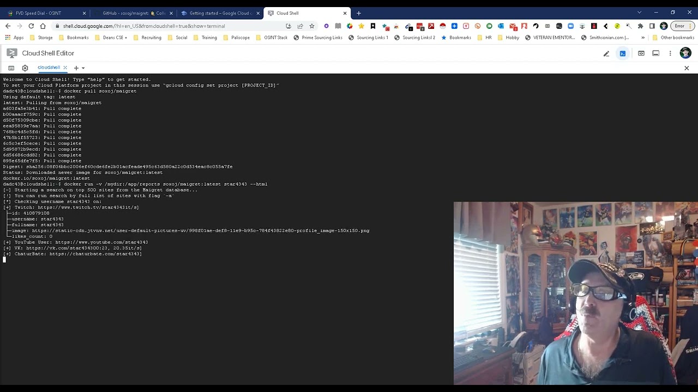This screenshot has width=698, height=392.
Task: Click the Error update button in Chrome
Action: (683, 26)
